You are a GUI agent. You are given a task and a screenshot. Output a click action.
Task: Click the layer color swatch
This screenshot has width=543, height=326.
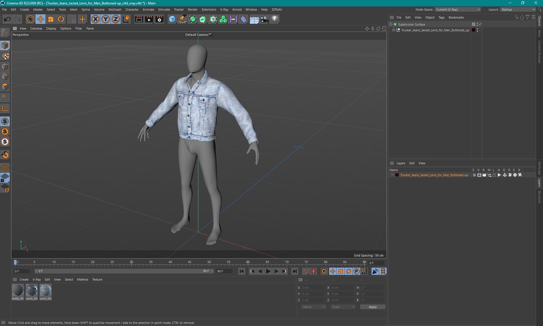point(397,175)
